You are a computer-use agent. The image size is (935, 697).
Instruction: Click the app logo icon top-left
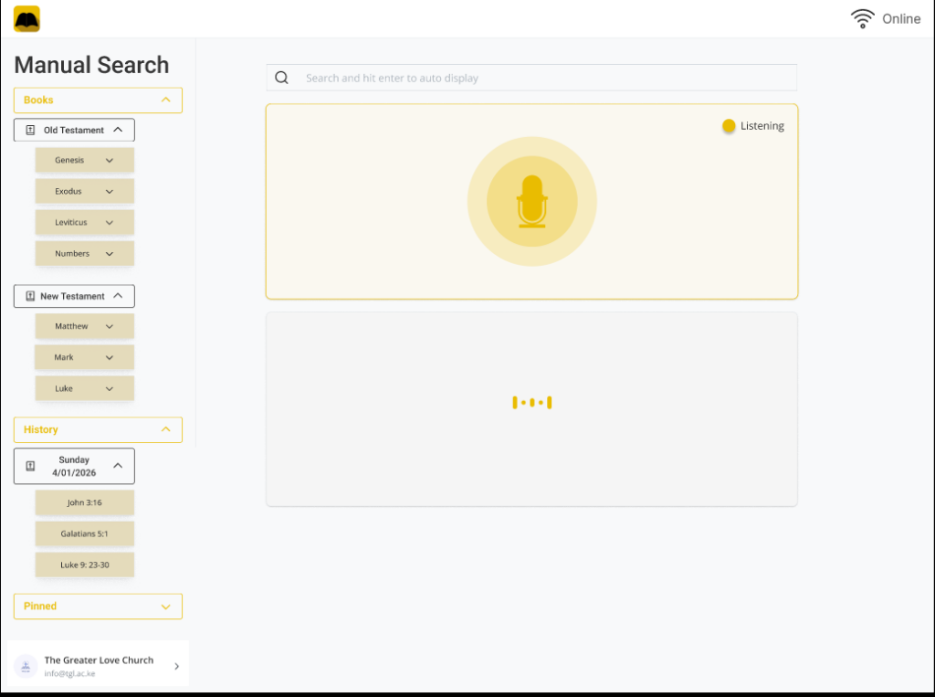[x=26, y=18]
